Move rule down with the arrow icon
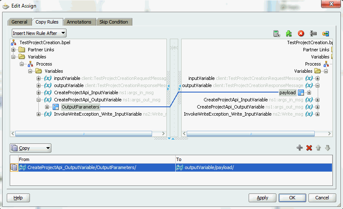The width and height of the screenshot is (343, 209). [x=327, y=148]
